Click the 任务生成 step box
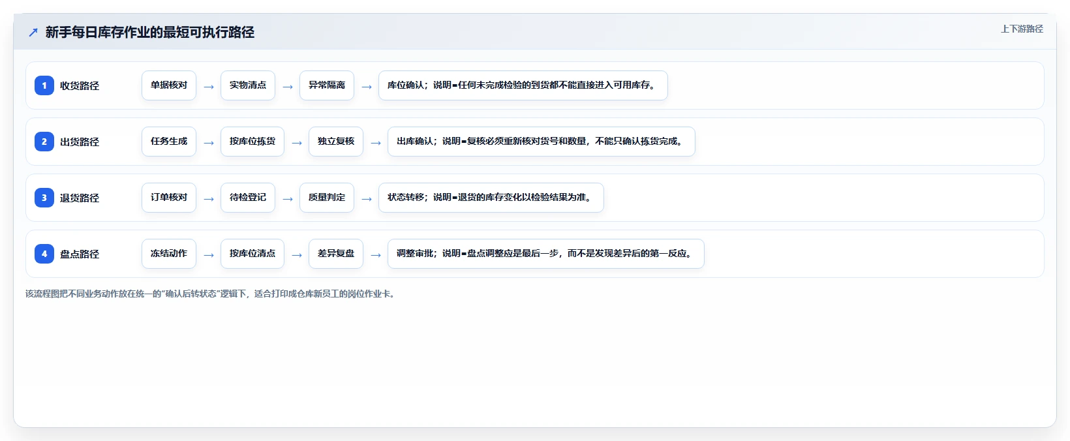 169,142
